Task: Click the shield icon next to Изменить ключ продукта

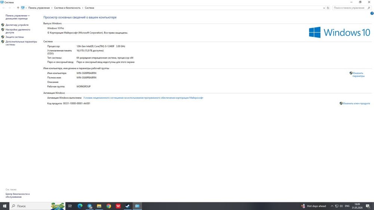Action: pos(341,103)
